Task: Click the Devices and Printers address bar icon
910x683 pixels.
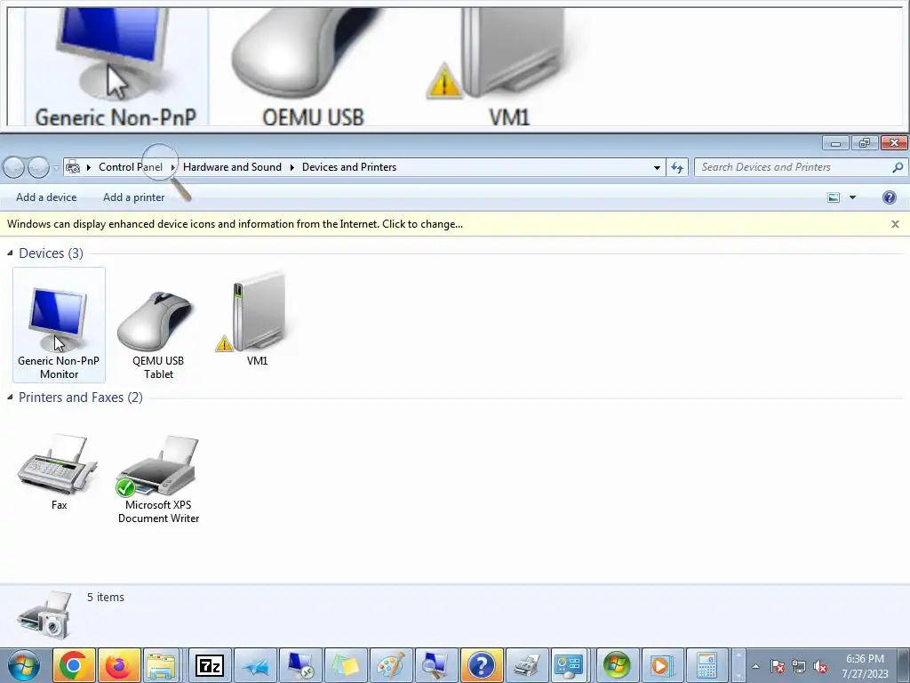Action: (73, 167)
